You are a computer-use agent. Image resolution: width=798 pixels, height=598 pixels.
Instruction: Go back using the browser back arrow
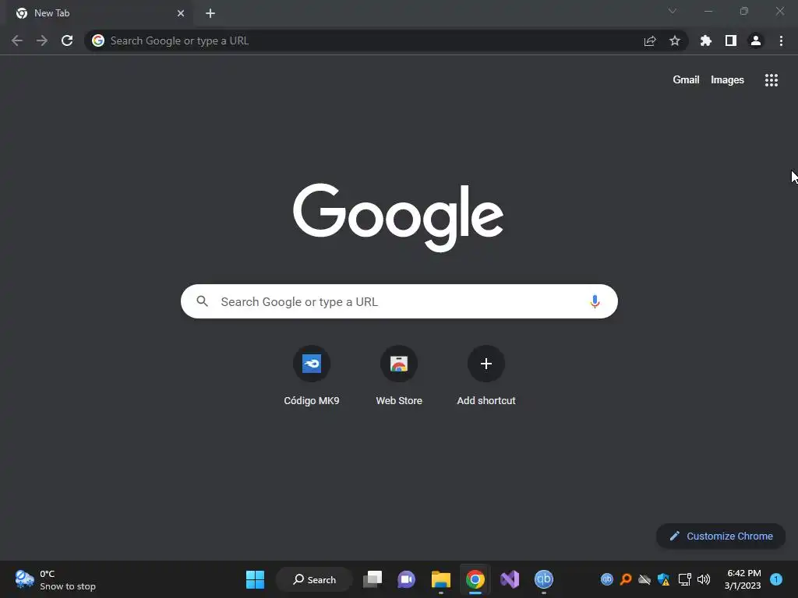click(x=17, y=40)
